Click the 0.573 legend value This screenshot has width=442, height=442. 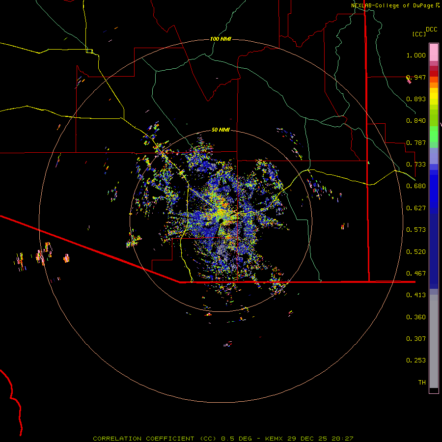416,230
